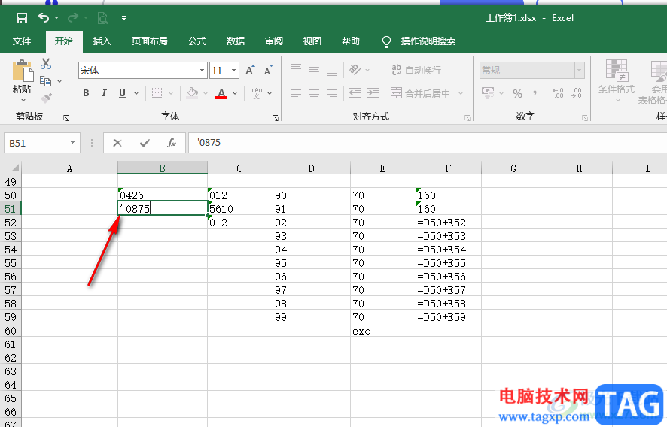Viewport: 667px width, 427px height.
Task: Select all cells with the corner triangle
Action: tap(14, 168)
